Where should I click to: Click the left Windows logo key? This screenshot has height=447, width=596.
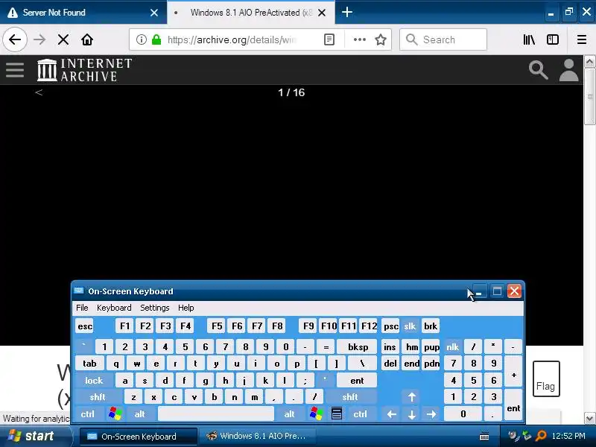pos(115,414)
